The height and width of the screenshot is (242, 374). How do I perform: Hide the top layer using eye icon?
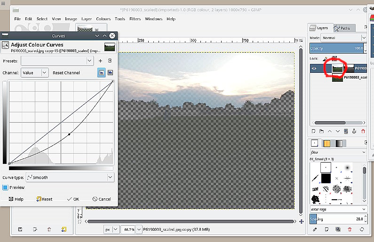[x=314, y=69]
